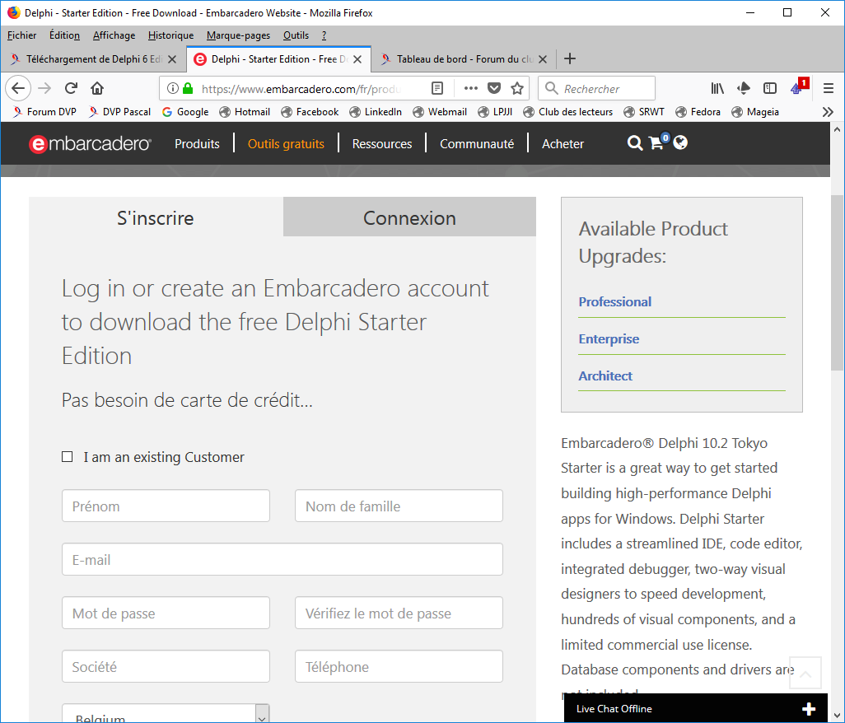Focus the E-mail input field

pyautogui.click(x=282, y=560)
